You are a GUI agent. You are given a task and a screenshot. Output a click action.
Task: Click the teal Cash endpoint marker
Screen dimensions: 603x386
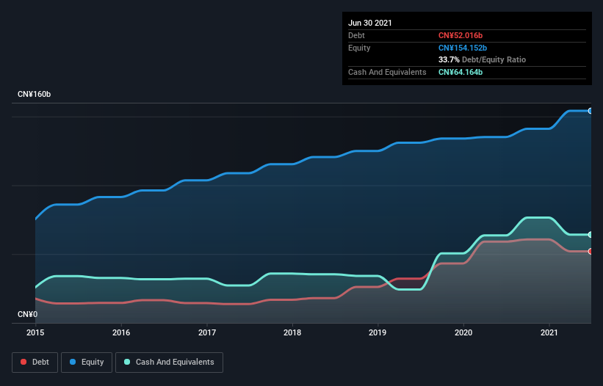591,234
